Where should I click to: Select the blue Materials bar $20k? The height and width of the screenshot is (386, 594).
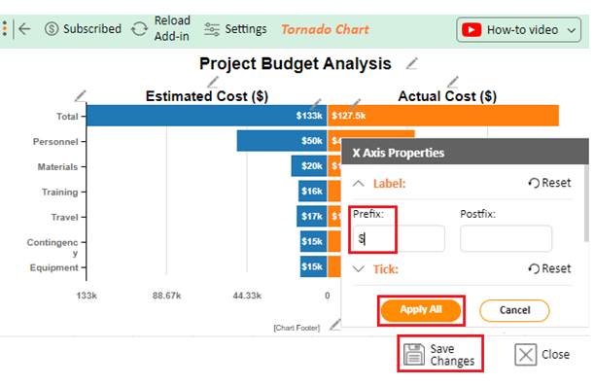click(x=309, y=166)
